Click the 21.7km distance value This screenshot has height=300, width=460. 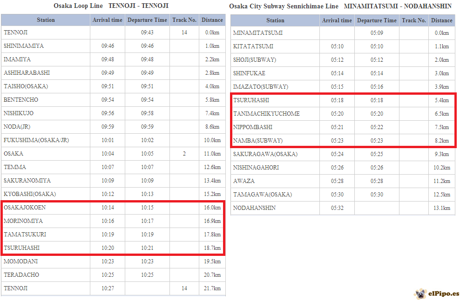click(212, 288)
